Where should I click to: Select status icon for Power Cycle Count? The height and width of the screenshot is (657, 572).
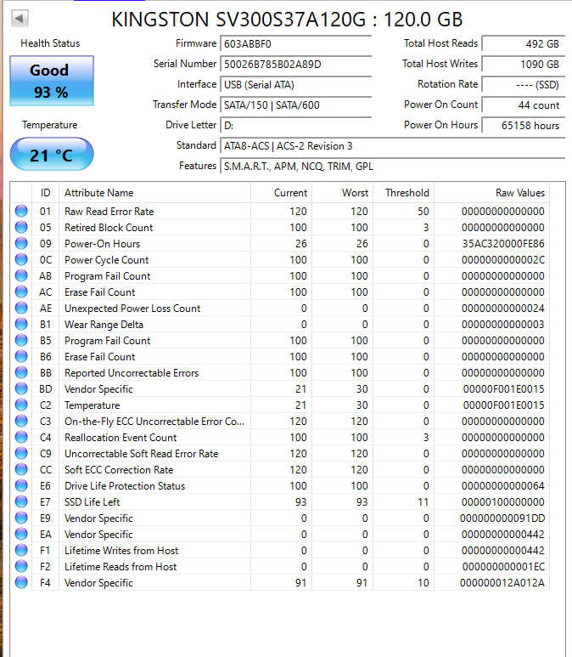point(21,259)
